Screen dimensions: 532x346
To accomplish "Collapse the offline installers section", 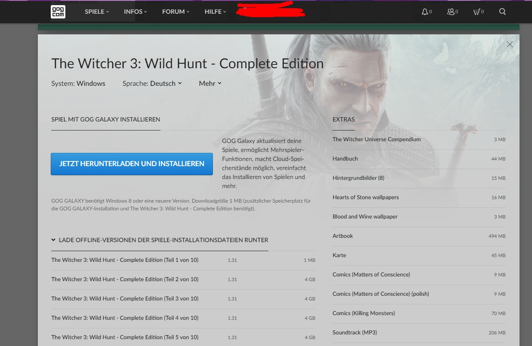I will click(160, 240).
